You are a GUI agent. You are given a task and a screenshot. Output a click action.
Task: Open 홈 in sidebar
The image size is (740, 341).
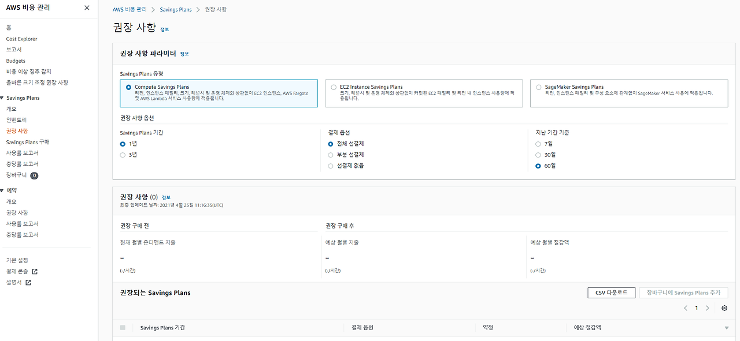click(9, 28)
